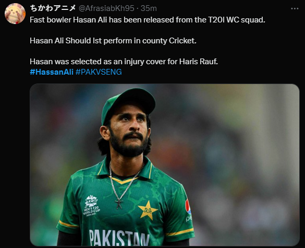Click the sentence mentioning Haris Rauf

click(x=124, y=62)
